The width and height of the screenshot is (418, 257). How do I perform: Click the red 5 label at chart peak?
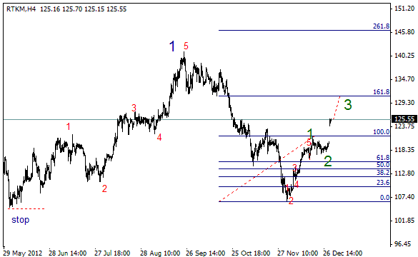point(186,46)
